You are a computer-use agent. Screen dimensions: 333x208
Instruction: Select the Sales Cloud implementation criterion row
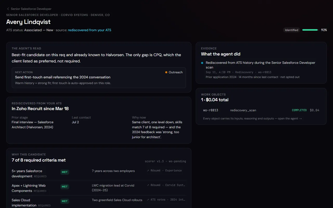pos(99,203)
